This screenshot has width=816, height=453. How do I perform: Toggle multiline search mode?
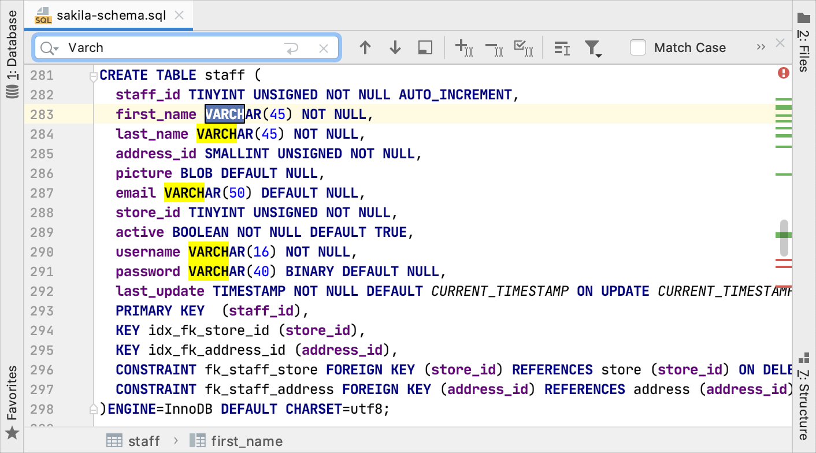(561, 47)
